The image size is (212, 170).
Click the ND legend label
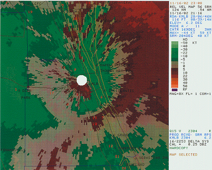[x=185, y=39]
